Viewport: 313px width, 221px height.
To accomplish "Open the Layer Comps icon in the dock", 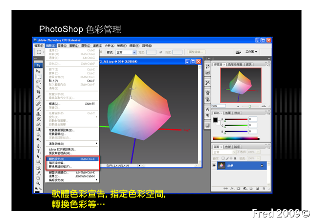I will click(207, 125).
